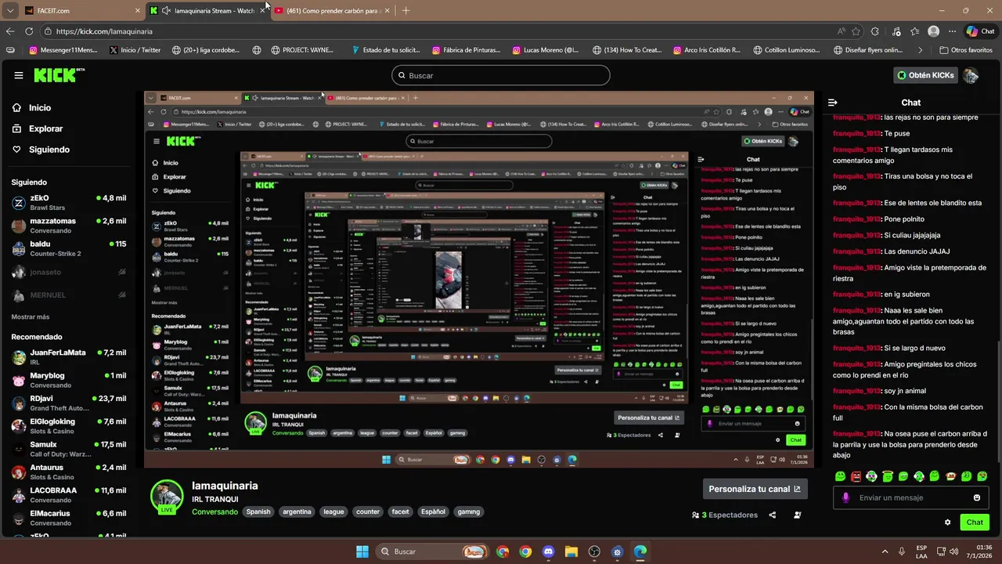Open baldu channel in sidebar
Screen dimensions: 1002x564
pyautogui.click(x=69, y=248)
